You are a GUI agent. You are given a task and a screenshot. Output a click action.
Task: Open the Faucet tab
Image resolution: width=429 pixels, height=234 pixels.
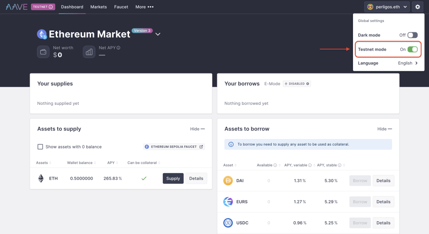pos(121,7)
